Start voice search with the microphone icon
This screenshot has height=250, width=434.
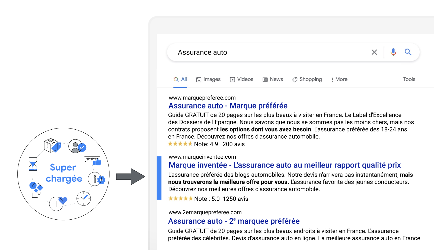[393, 52]
